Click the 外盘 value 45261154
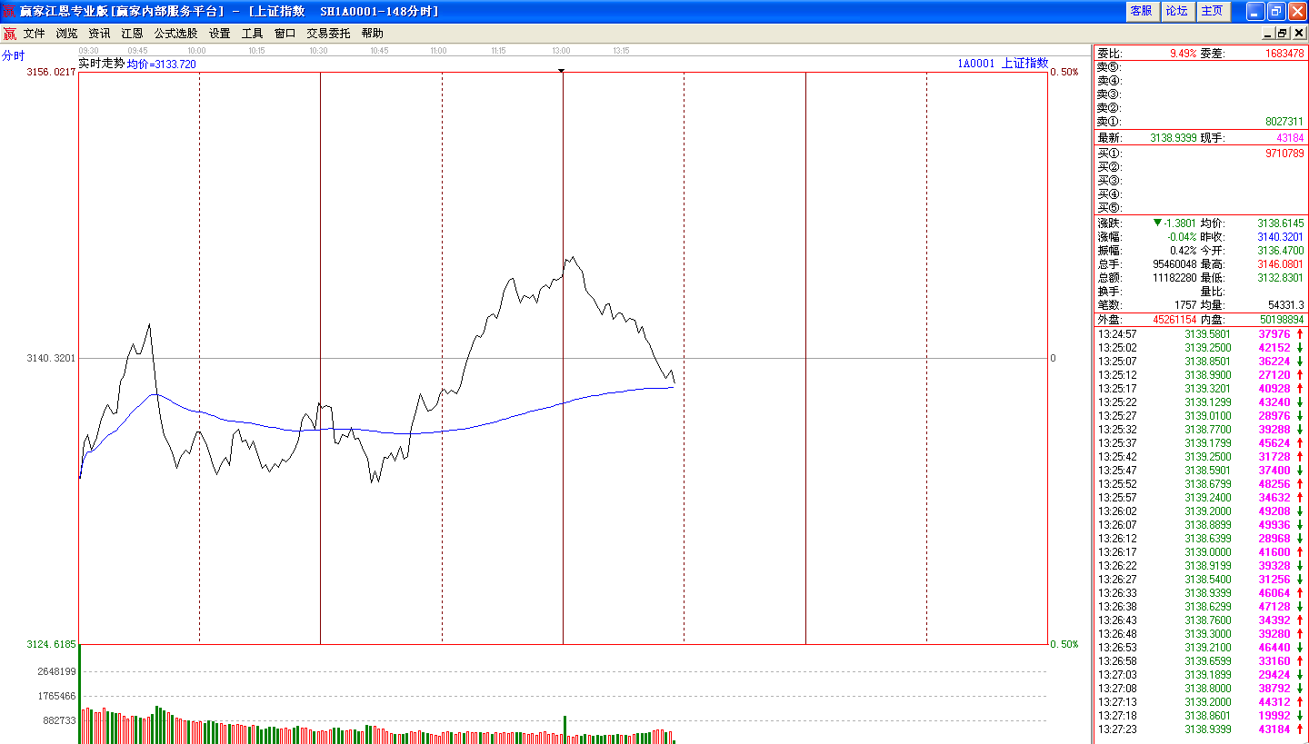 tap(1175, 320)
